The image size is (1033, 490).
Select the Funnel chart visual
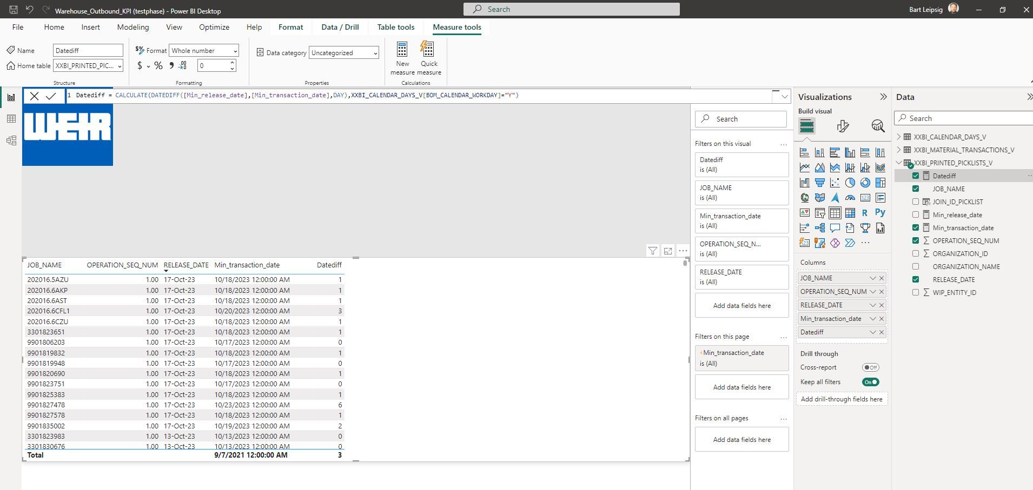pos(820,183)
